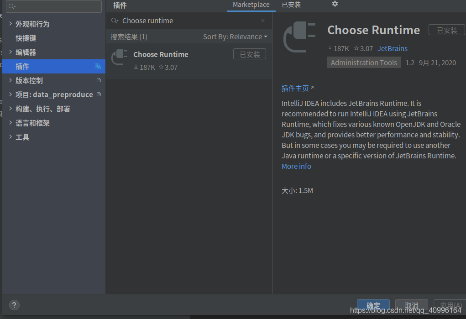
Task: Open the More info link
Action: click(x=296, y=166)
